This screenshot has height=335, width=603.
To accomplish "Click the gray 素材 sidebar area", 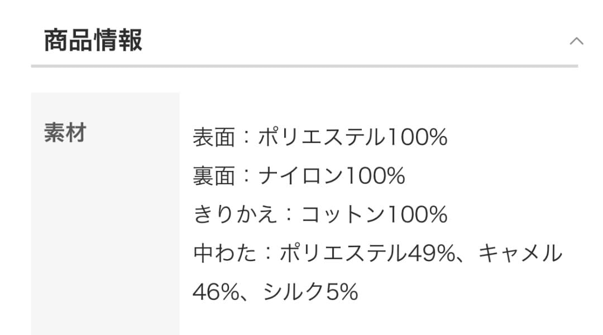I will click(x=106, y=223).
